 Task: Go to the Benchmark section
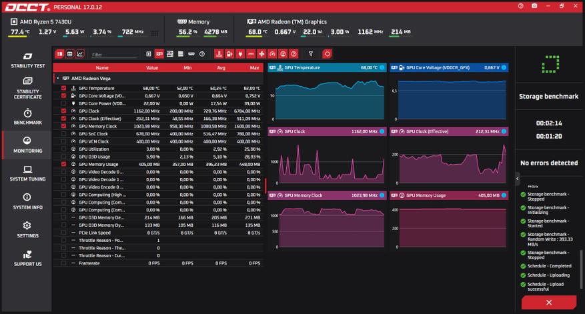pos(27,117)
